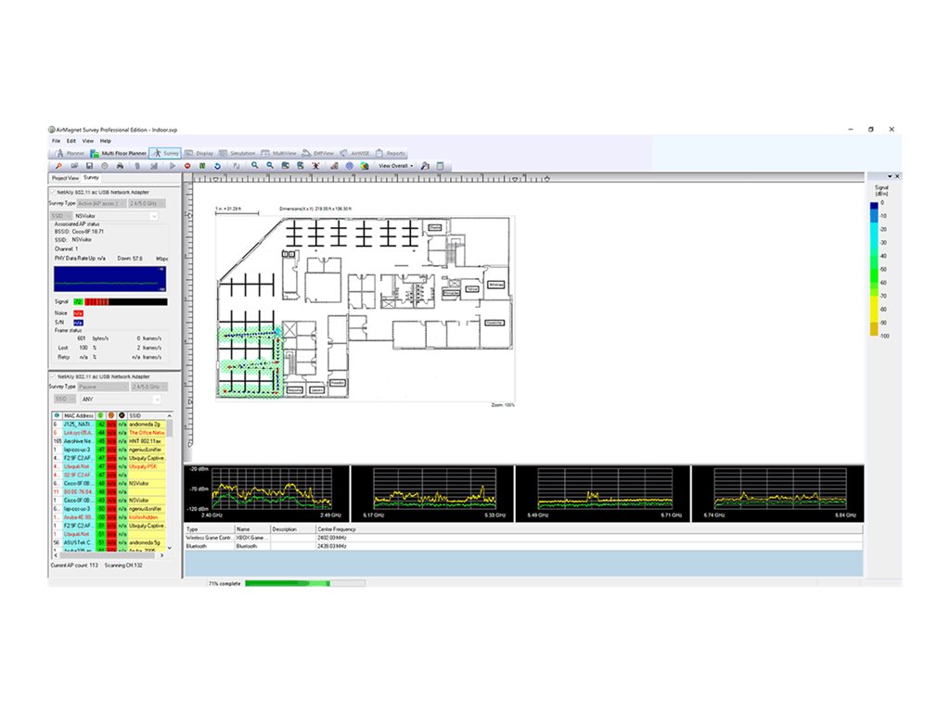Screen dimensions: 950x712
Task: Switch to the Multi Floor Planner module
Action: pos(118,154)
